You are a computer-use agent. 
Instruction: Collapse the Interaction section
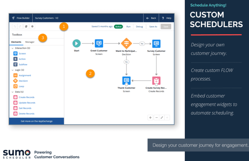pyautogui.click(x=11, y=48)
